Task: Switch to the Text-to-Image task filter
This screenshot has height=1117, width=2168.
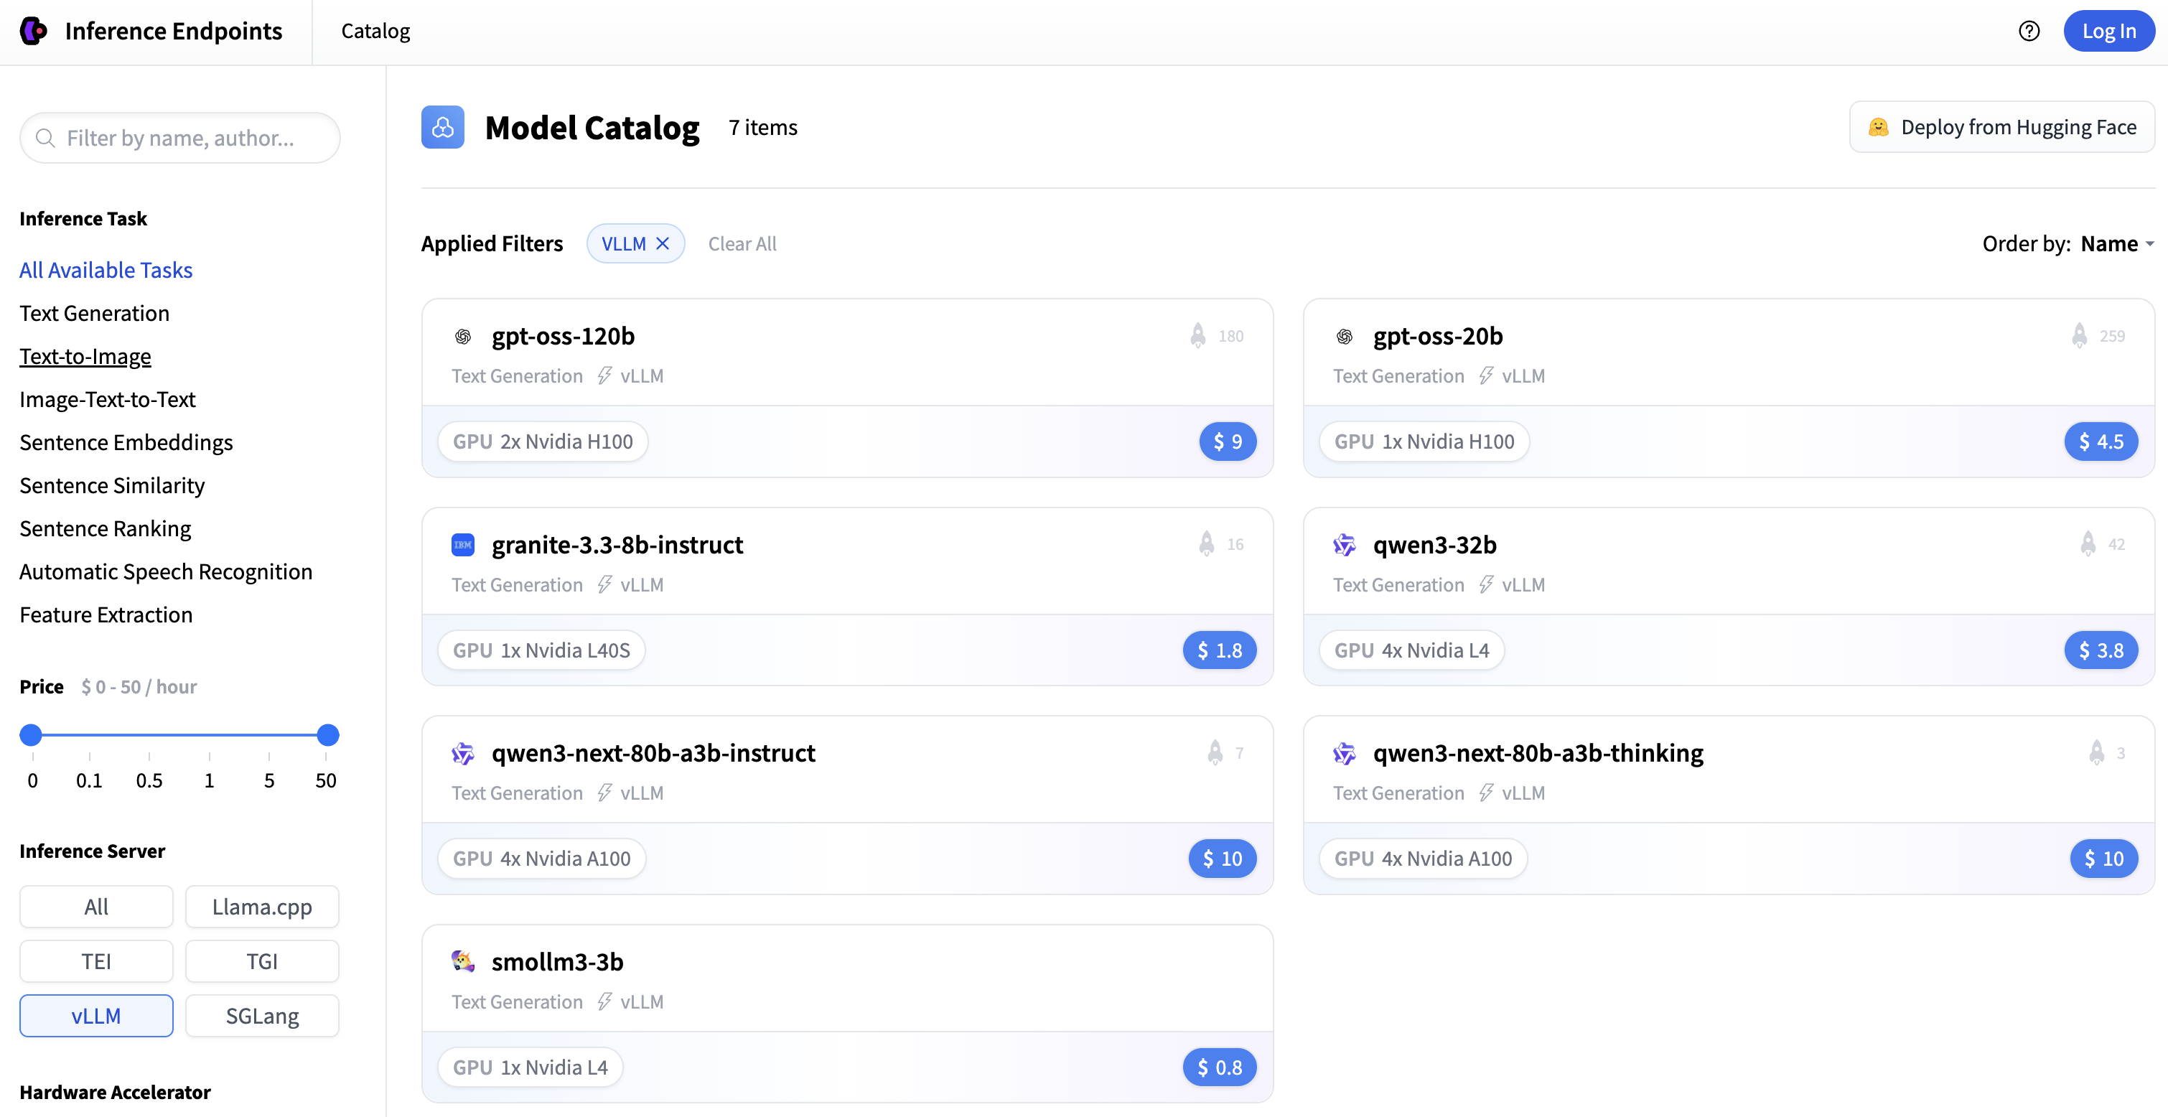Action: tap(85, 355)
